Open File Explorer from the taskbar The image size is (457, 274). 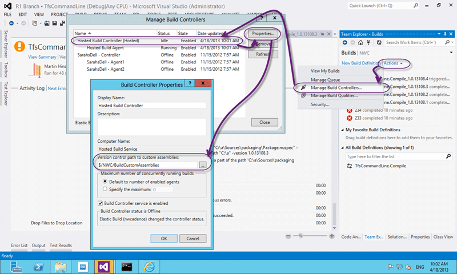click(61, 267)
